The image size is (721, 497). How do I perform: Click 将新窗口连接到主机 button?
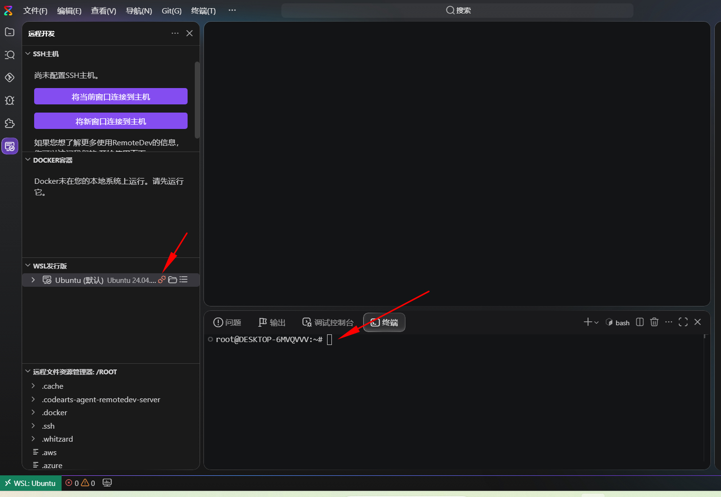(111, 121)
